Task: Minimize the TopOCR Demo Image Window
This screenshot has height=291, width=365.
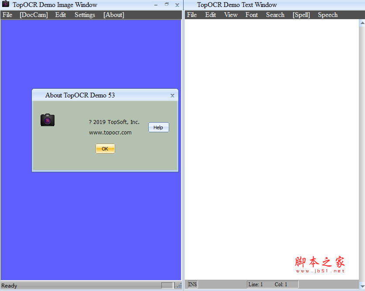Action: tap(156, 5)
